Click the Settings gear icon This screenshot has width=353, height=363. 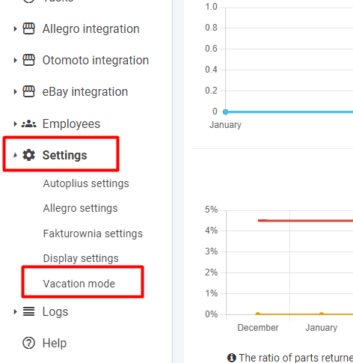[x=29, y=155]
